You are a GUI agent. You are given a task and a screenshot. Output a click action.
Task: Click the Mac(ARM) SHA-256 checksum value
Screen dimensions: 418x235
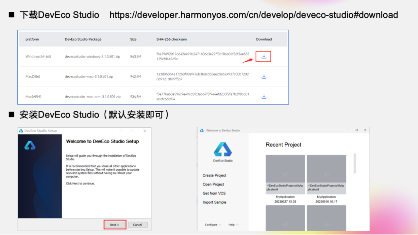203,97
